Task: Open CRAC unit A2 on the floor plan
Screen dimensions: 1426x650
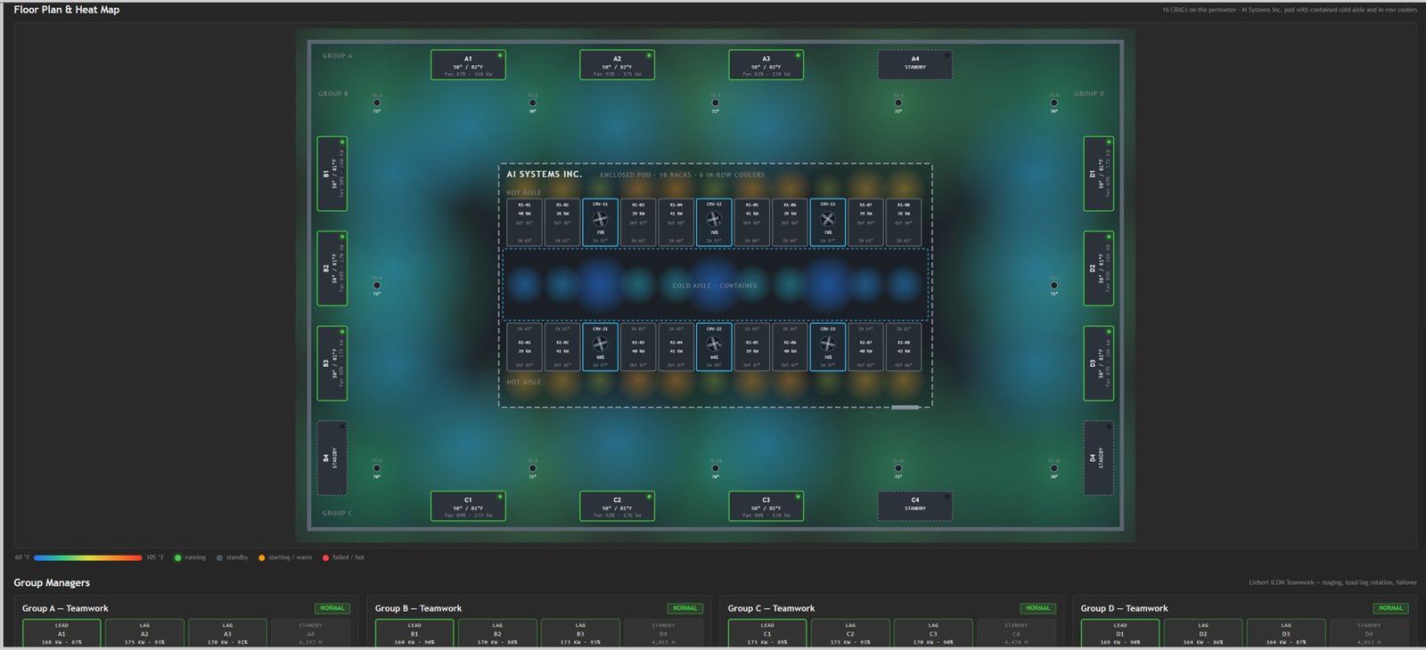Action: 617,65
